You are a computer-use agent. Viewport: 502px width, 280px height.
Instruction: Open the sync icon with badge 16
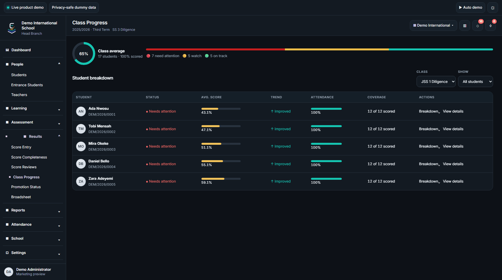pos(478,25)
